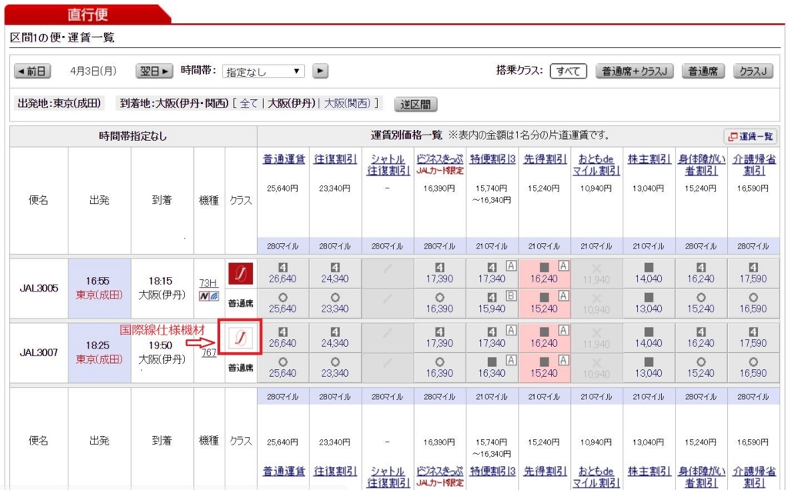Screen dimensions: 788x490
Task: Select JAL3005 普通席 ビジネスきっぷ 16,390 fare
Action: (439, 303)
